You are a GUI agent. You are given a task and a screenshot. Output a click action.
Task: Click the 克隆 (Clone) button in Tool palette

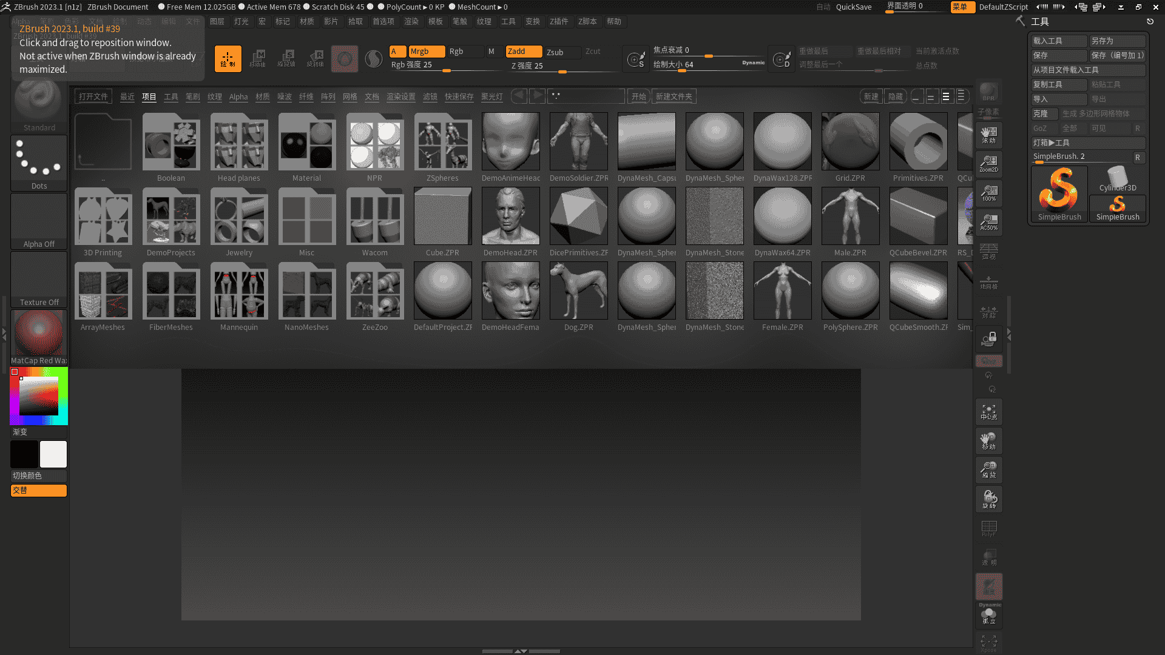click(x=1043, y=113)
